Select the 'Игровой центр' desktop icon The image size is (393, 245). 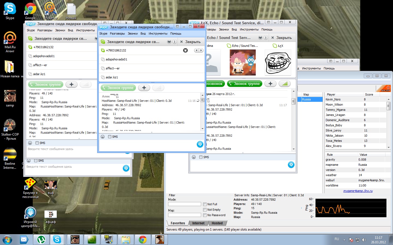(30, 217)
